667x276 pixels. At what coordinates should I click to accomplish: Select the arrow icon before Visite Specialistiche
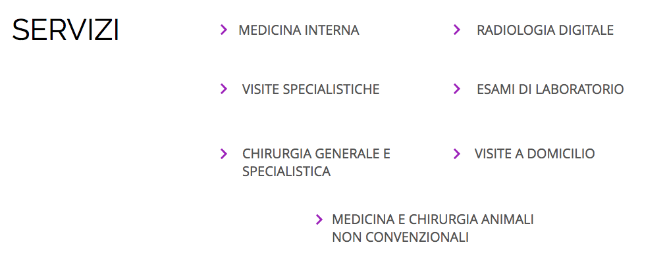coord(224,89)
